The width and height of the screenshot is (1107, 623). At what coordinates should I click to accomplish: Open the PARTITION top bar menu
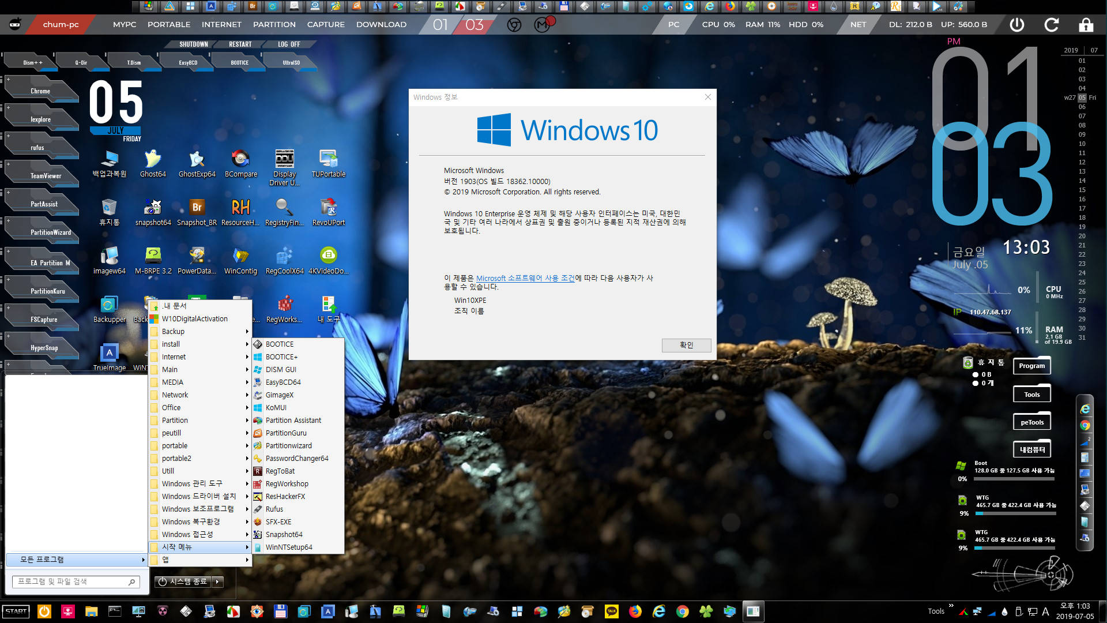[274, 25]
